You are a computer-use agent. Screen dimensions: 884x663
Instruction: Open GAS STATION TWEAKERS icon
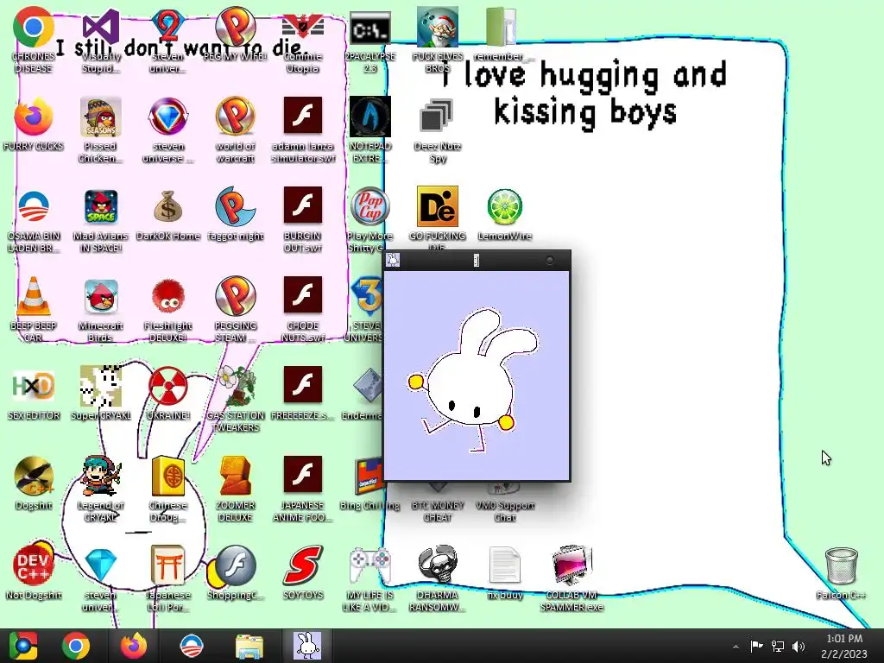point(236,386)
